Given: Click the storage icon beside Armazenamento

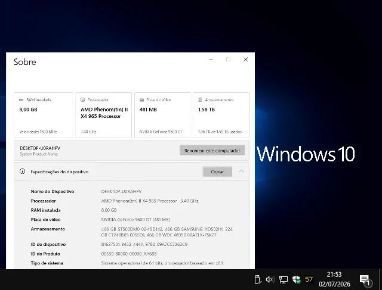Looking at the screenshot, I should pyautogui.click(x=201, y=99).
